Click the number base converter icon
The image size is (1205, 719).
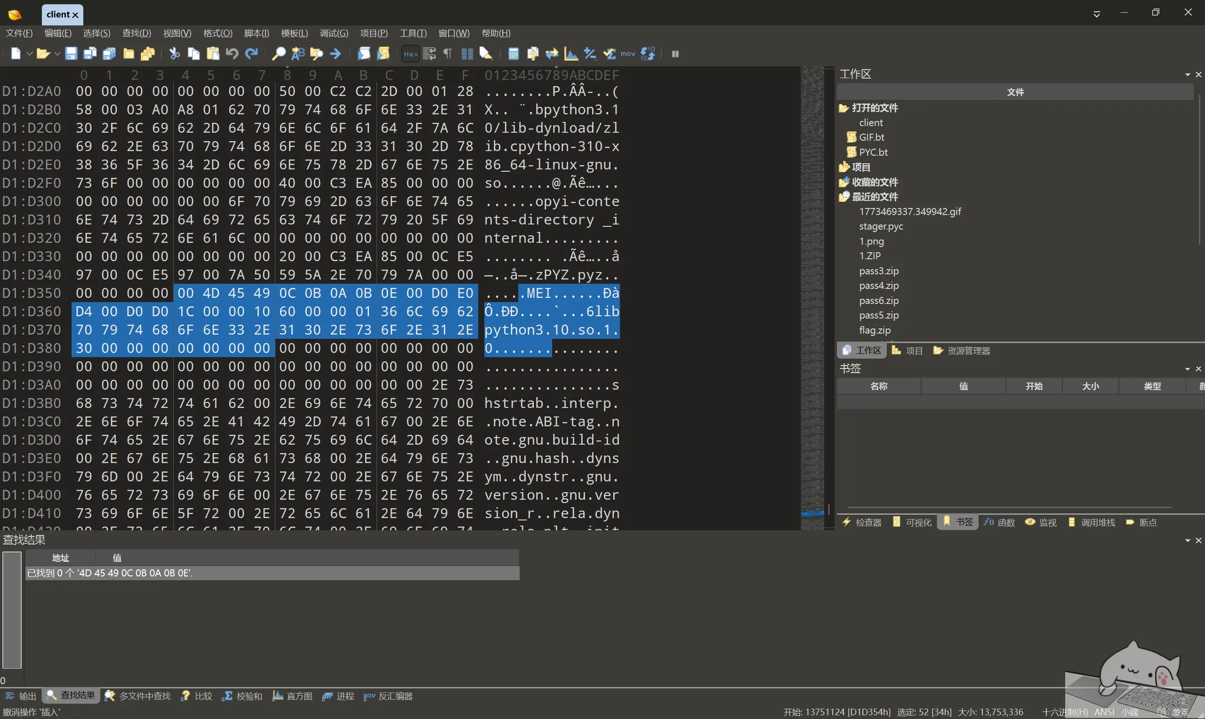[x=648, y=54]
